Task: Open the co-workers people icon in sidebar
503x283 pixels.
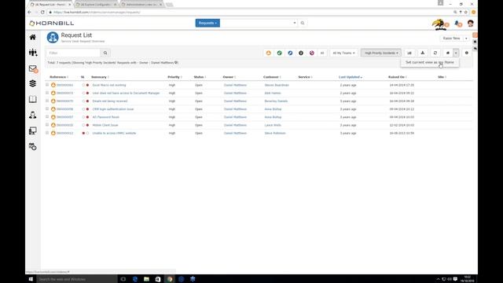Action: (x=33, y=53)
